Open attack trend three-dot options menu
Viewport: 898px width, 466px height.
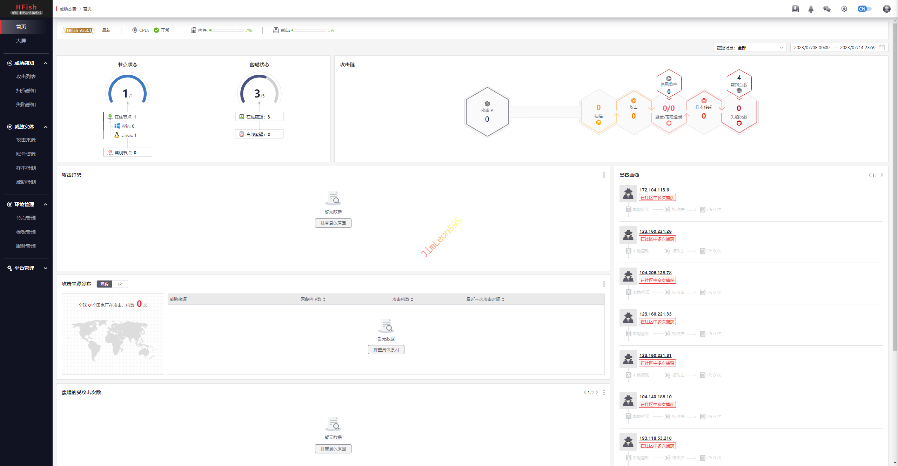click(604, 175)
